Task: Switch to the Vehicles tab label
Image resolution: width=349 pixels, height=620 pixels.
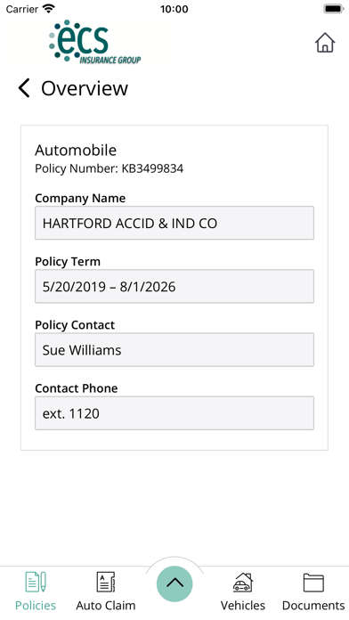Action: pos(243,606)
